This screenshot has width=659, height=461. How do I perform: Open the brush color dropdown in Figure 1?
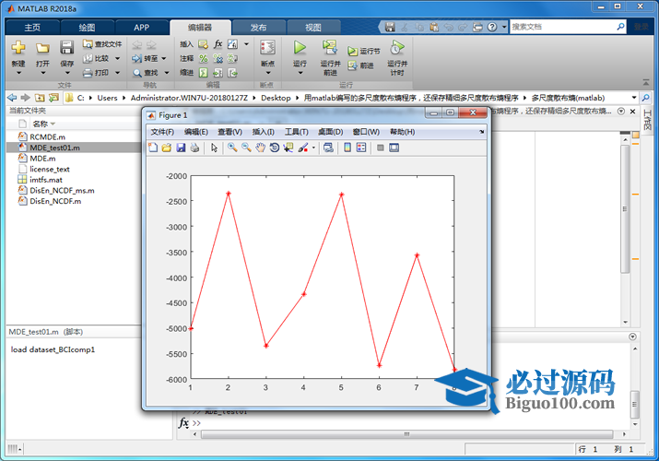(x=313, y=148)
